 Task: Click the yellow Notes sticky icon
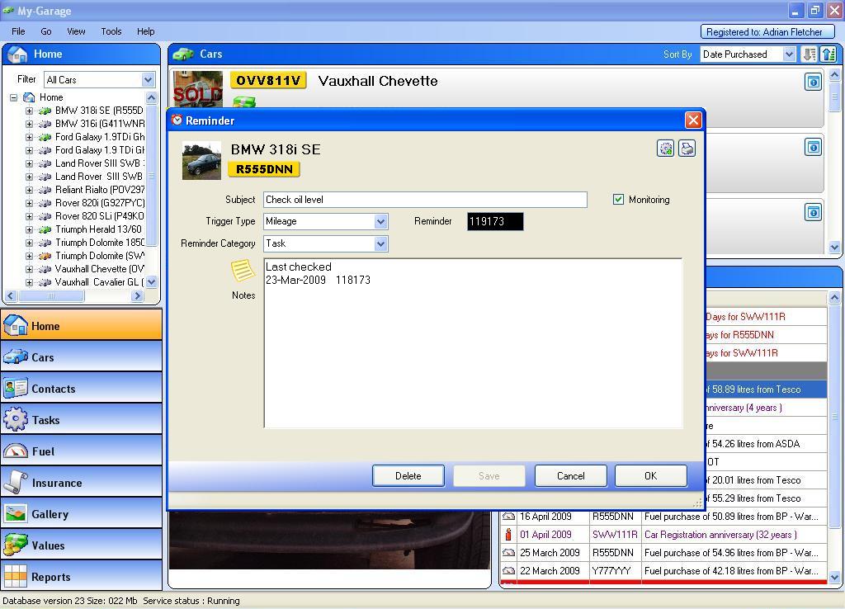(242, 271)
